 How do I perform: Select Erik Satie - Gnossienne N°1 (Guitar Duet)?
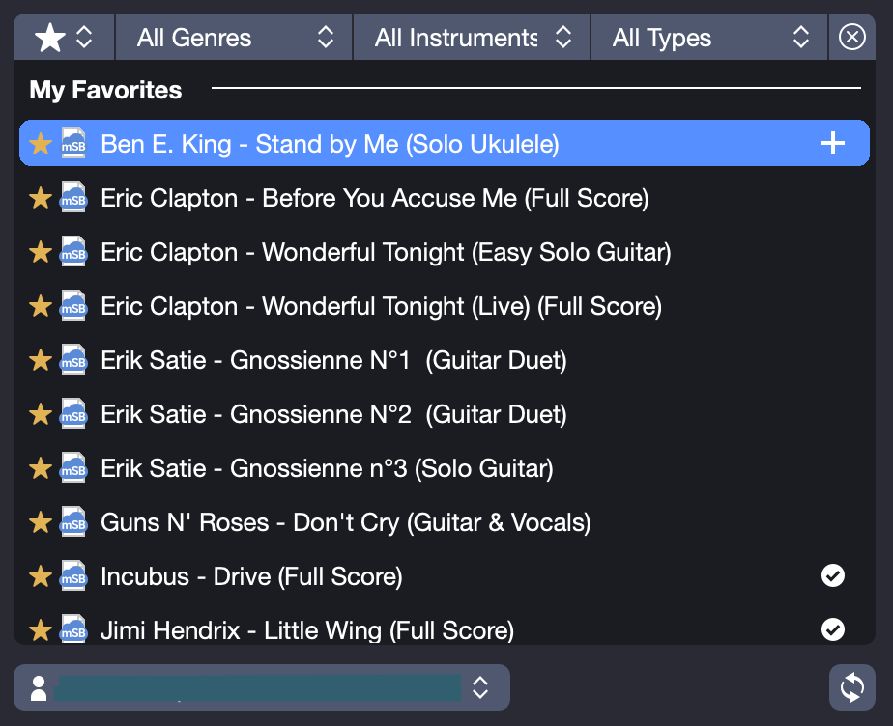pyautogui.click(x=445, y=360)
